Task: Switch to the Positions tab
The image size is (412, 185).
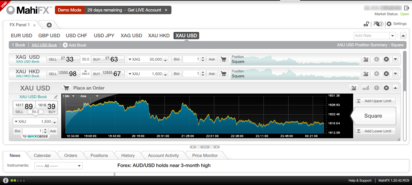Action: [x=99, y=155]
